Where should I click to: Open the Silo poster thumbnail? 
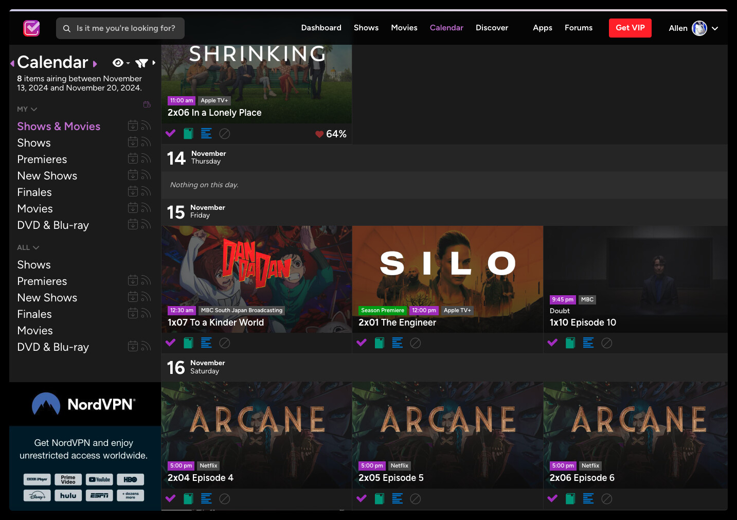(x=447, y=279)
